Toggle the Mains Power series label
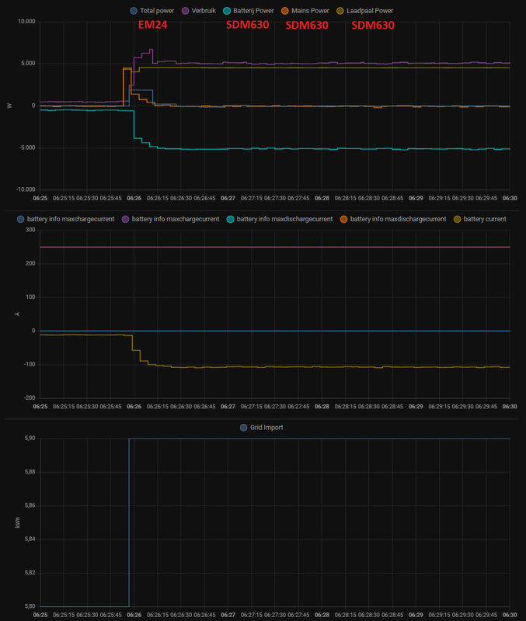 click(310, 11)
